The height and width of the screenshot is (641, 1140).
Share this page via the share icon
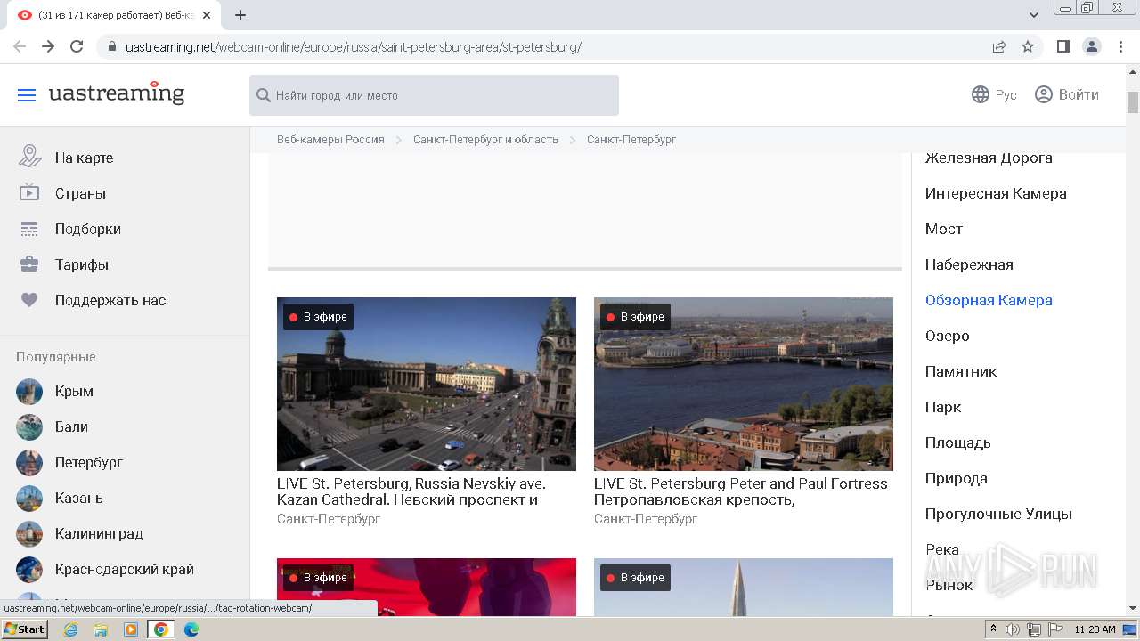click(x=999, y=46)
